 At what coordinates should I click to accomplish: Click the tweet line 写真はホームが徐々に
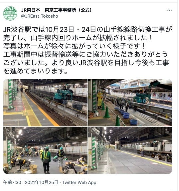click(74, 46)
